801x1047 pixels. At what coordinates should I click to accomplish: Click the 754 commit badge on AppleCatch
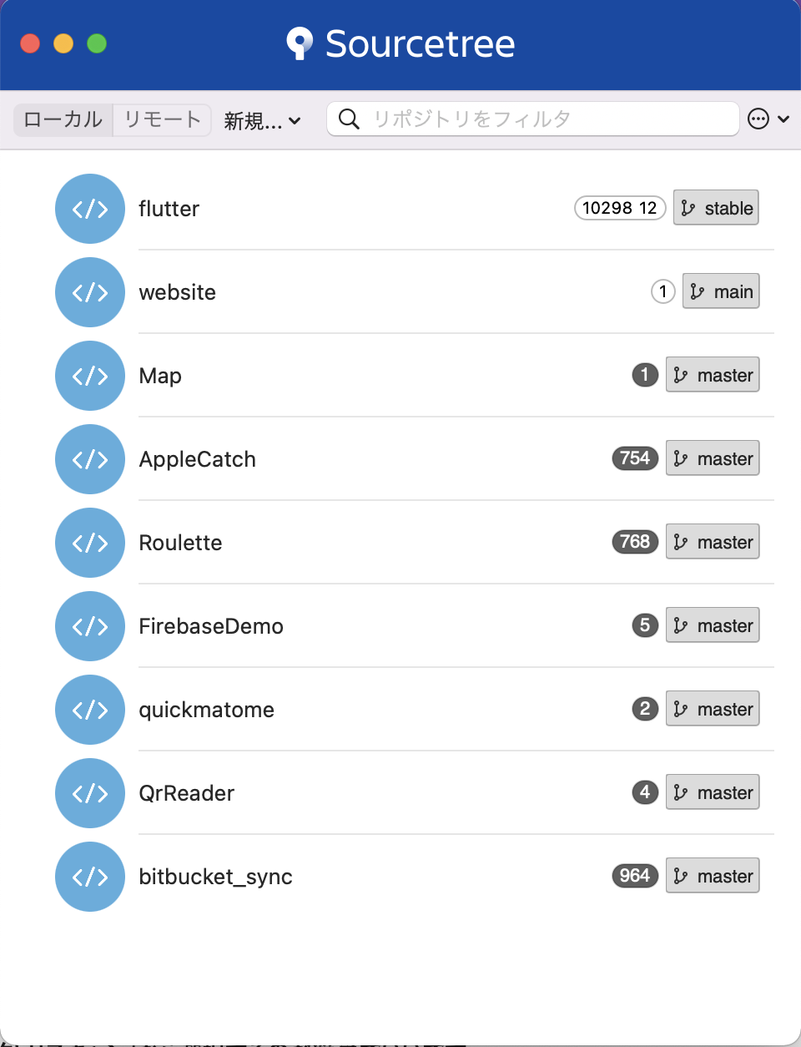click(634, 458)
